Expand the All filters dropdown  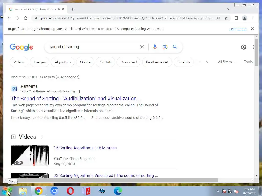coord(227,62)
